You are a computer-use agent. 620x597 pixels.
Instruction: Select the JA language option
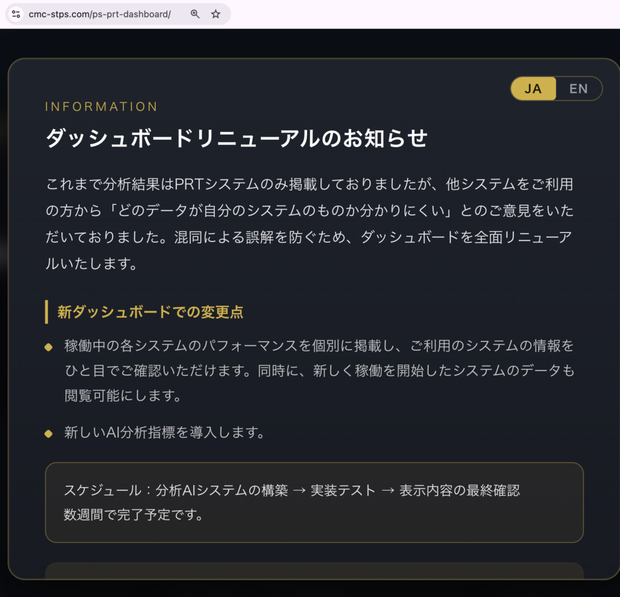tap(533, 88)
